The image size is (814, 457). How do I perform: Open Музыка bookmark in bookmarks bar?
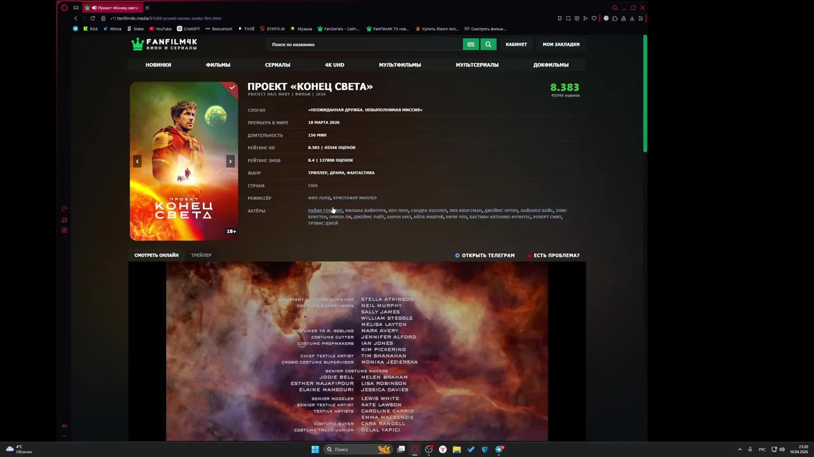pos(301,29)
